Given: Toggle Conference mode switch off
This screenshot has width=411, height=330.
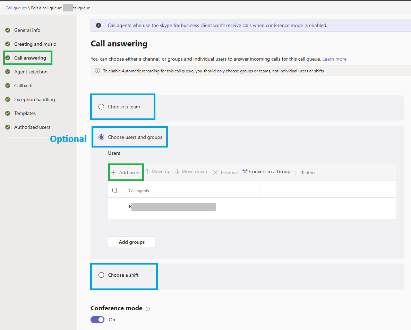Looking at the screenshot, I should coord(97,320).
